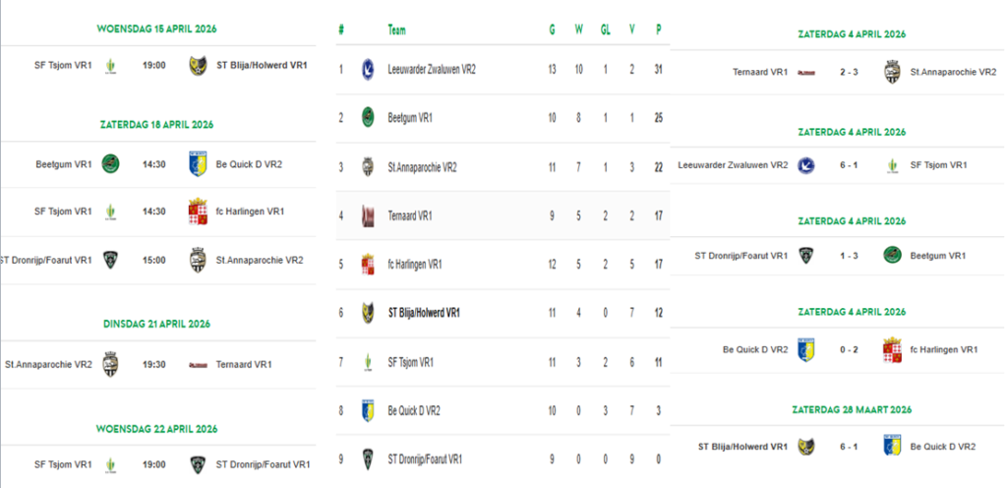The width and height of the screenshot is (1007, 488).
Task: Open Leeuwarder Zwaluwen 6 - 1 SF Tsjom result
Action: coord(849,164)
